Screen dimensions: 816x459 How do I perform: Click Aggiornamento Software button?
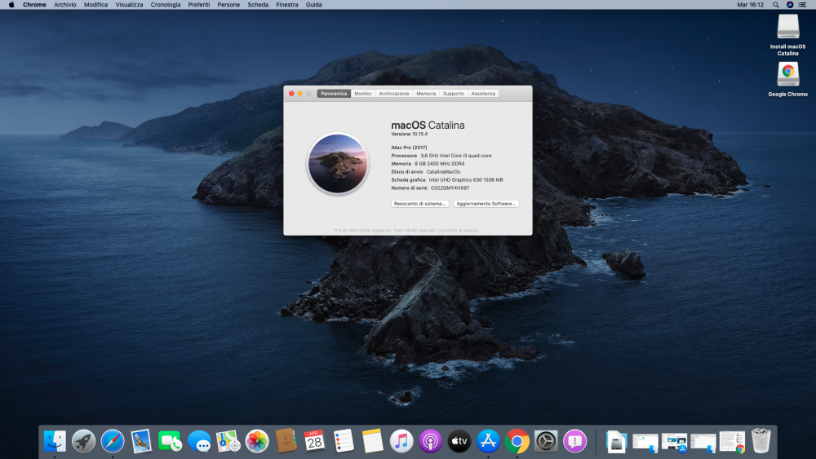pos(486,204)
